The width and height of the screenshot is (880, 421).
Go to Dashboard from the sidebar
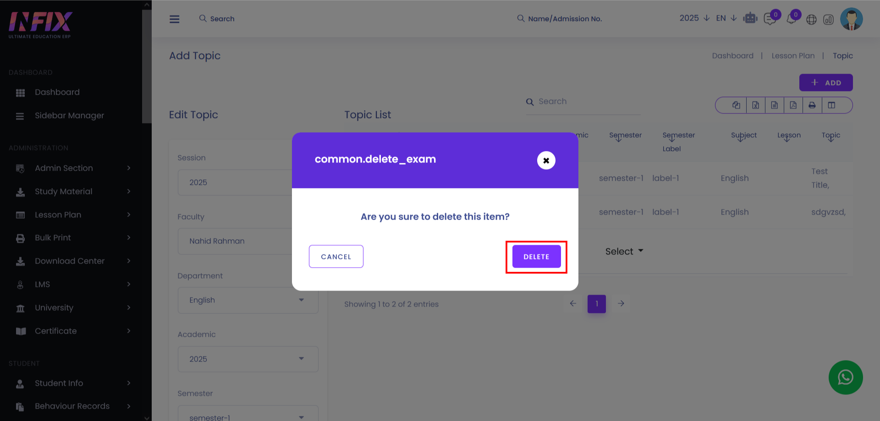tap(57, 92)
